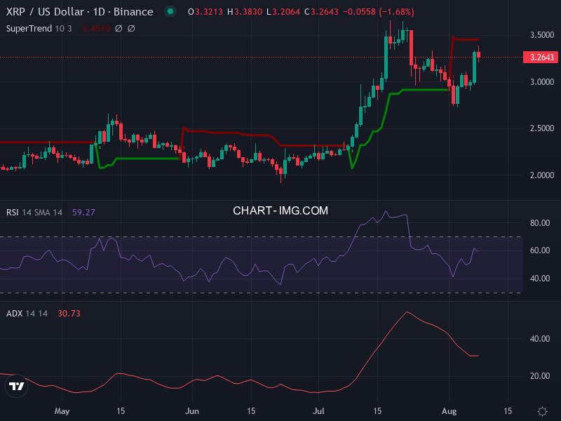Image resolution: width=561 pixels, height=421 pixels.
Task: Click the last green candlestick near 3.26
Action: (x=475, y=67)
